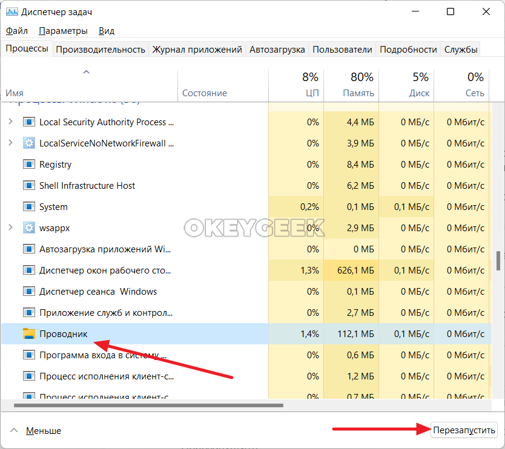Click the Программа входа в систему icon
This screenshot has width=505, height=449.
[x=29, y=355]
